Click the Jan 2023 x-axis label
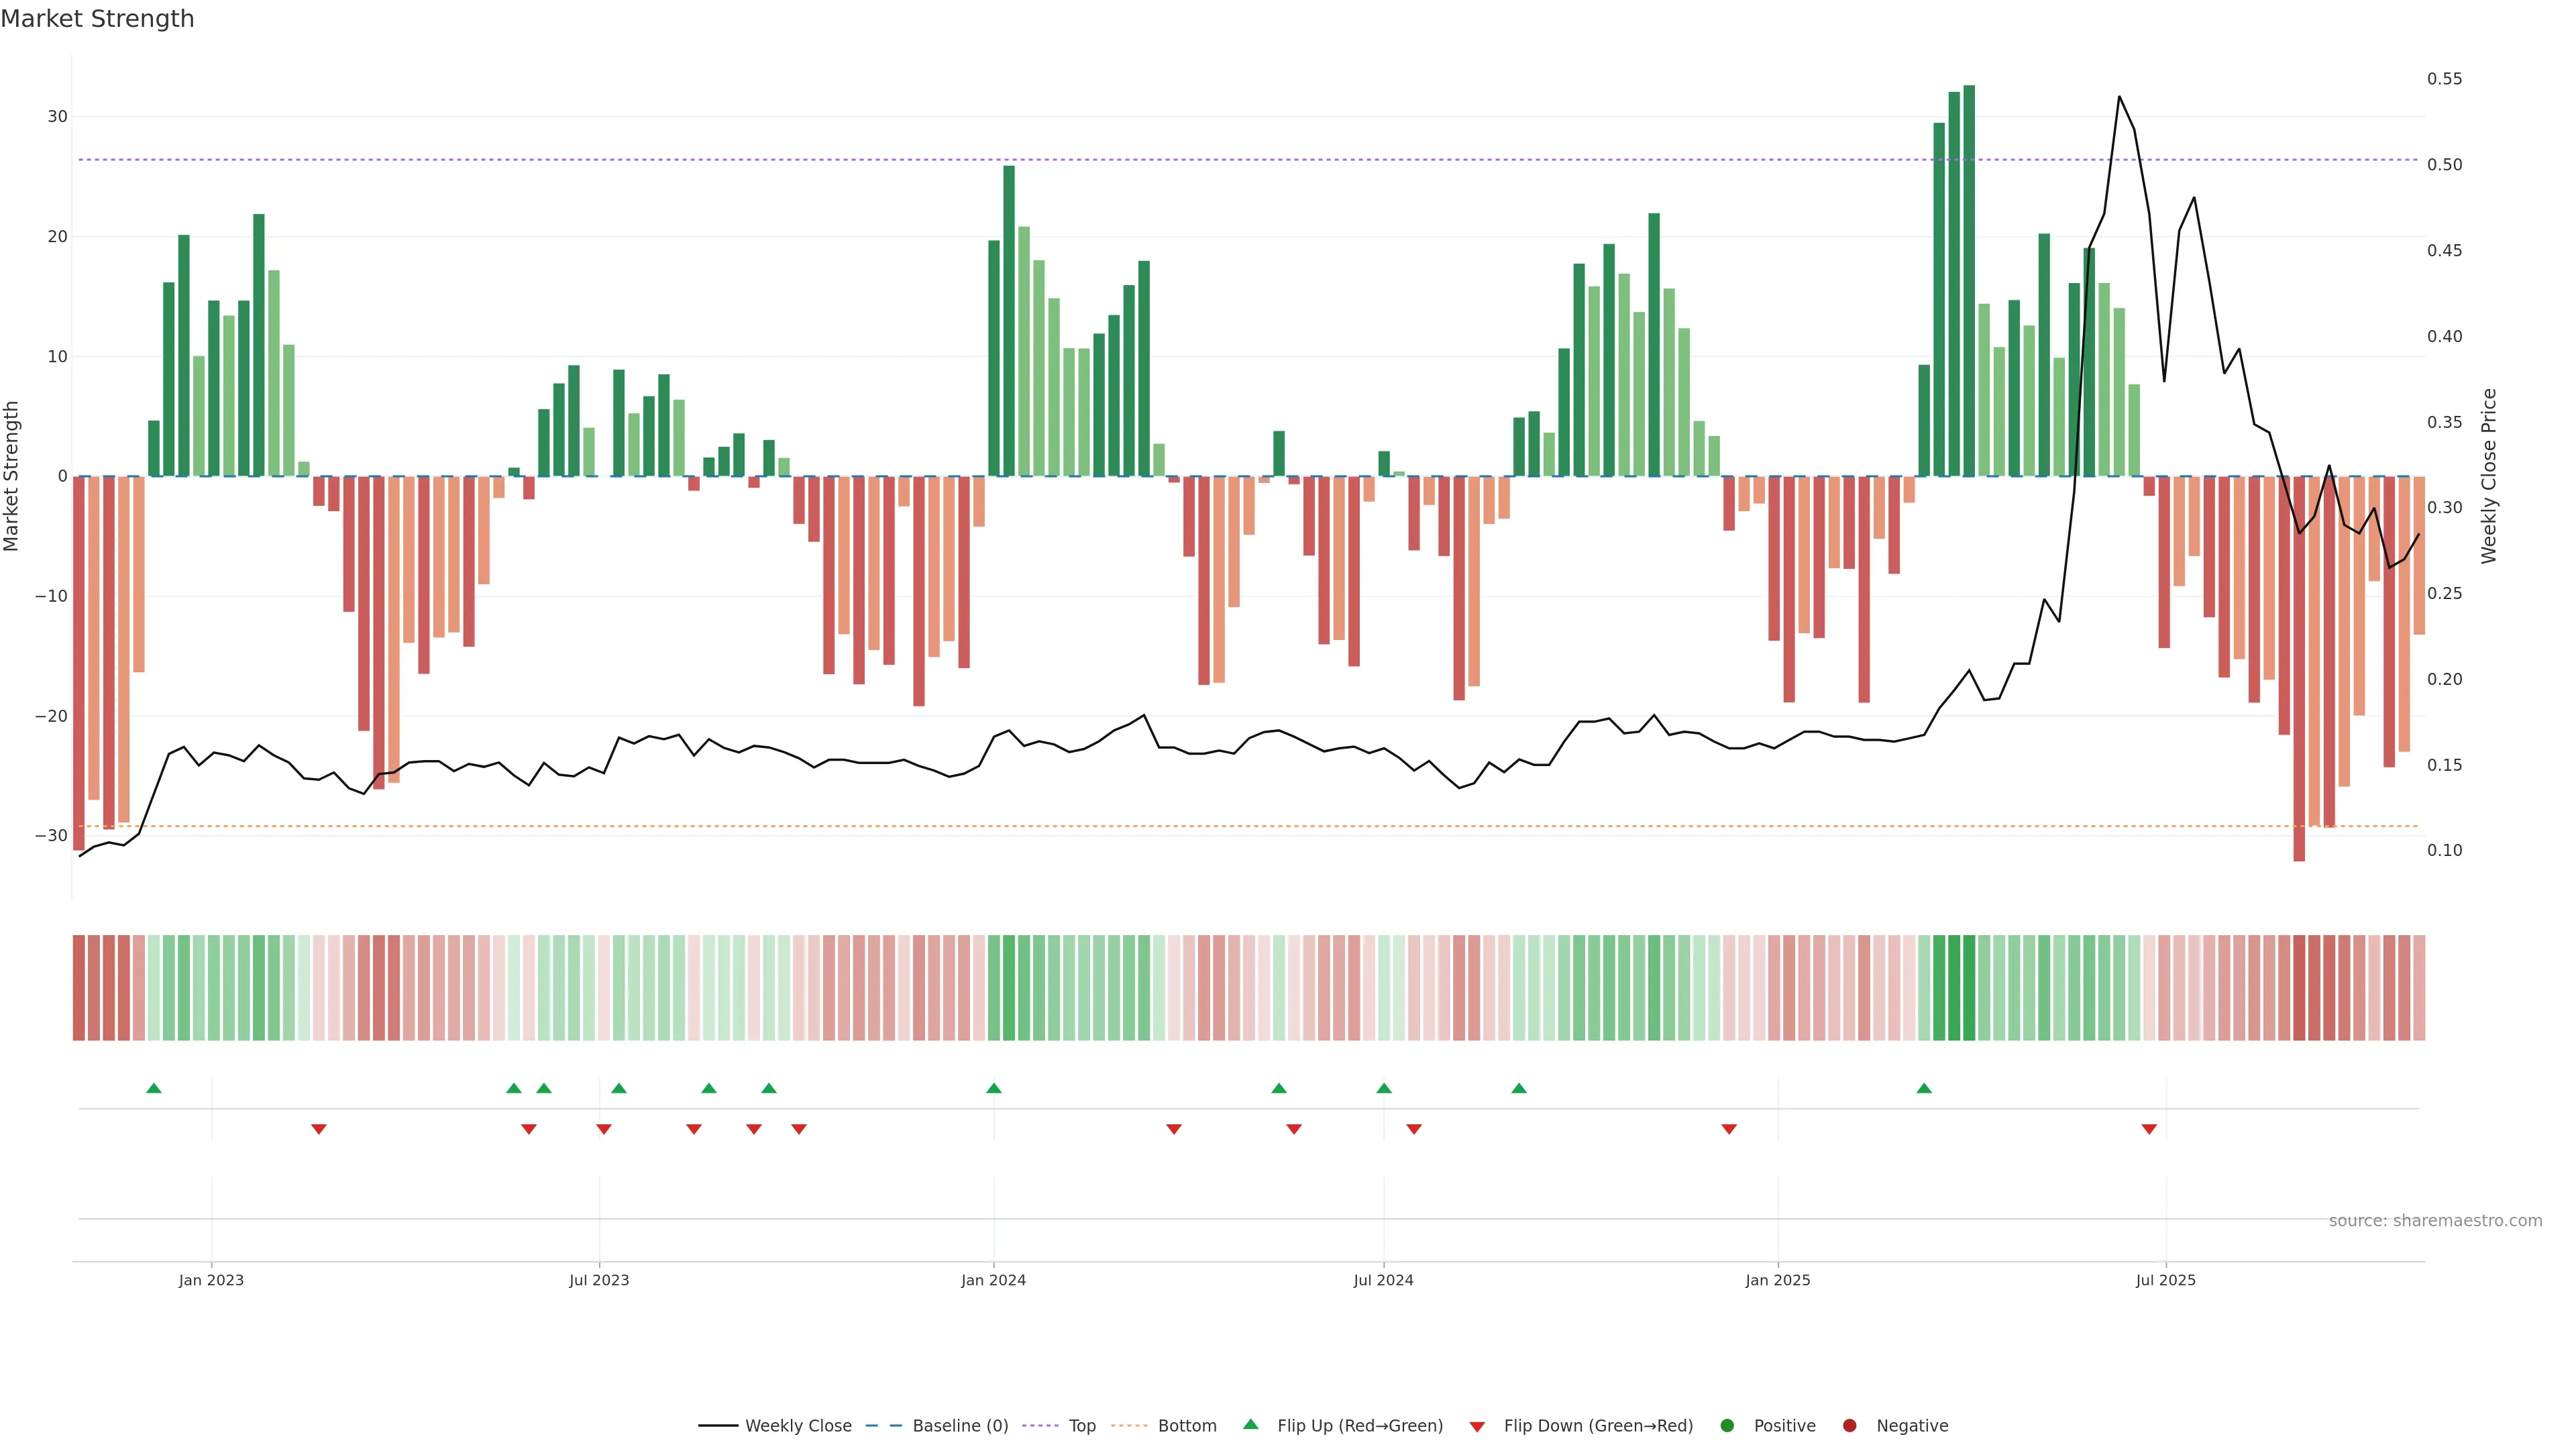2576x1449 pixels. (x=211, y=1280)
